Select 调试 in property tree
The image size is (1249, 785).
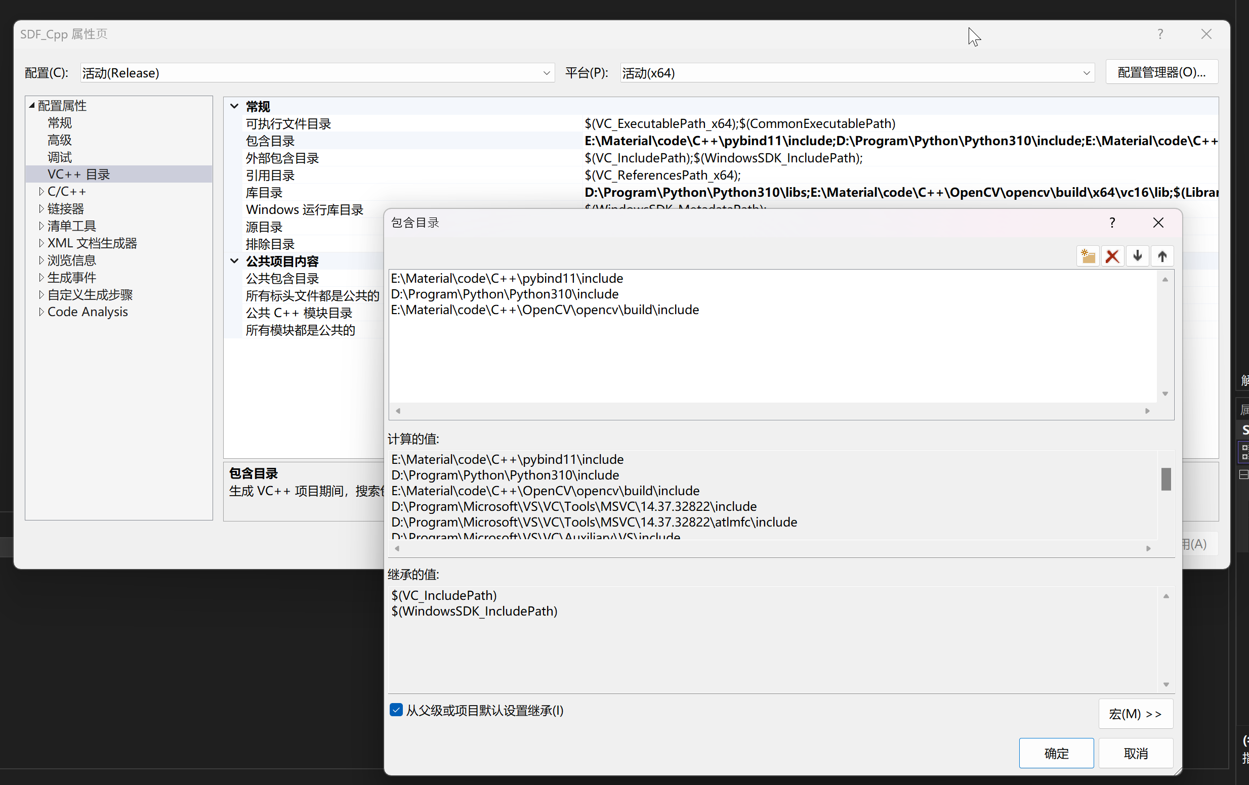pyautogui.click(x=60, y=157)
